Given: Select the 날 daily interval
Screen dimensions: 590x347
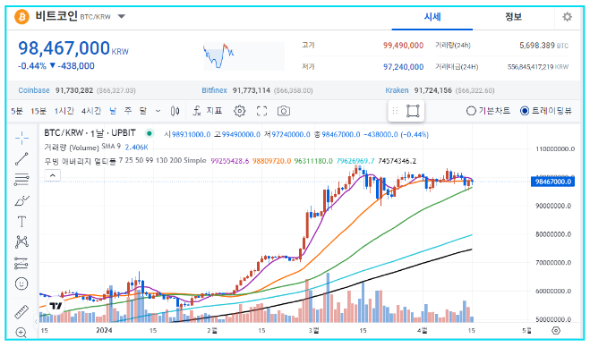Looking at the screenshot, I should pyautogui.click(x=113, y=111).
